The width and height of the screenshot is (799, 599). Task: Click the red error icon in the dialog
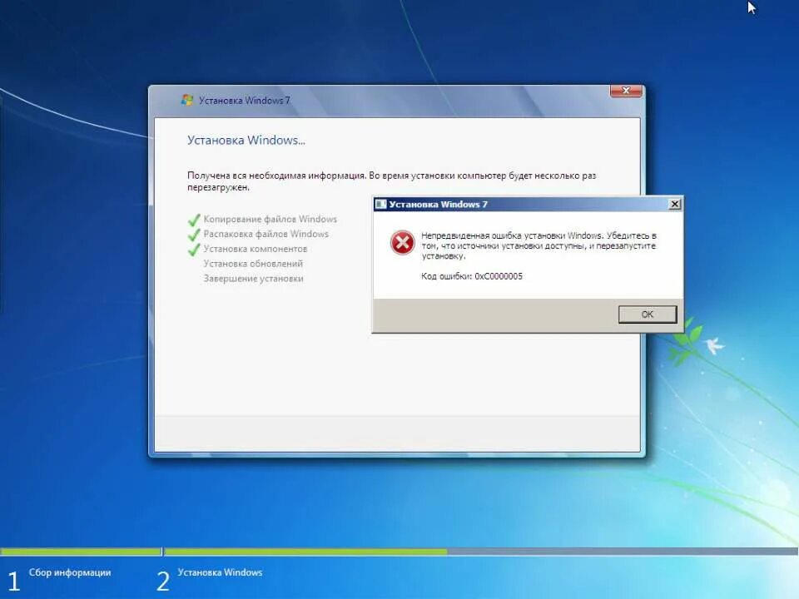pos(403,242)
